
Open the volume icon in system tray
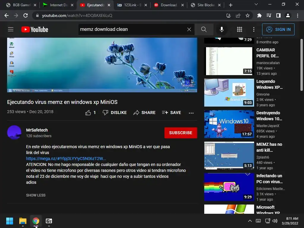[x=275, y=221]
